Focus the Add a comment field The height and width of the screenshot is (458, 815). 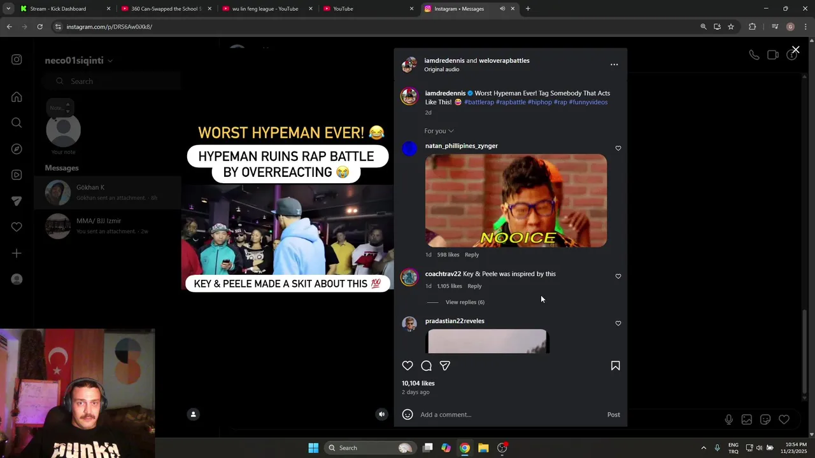509,415
